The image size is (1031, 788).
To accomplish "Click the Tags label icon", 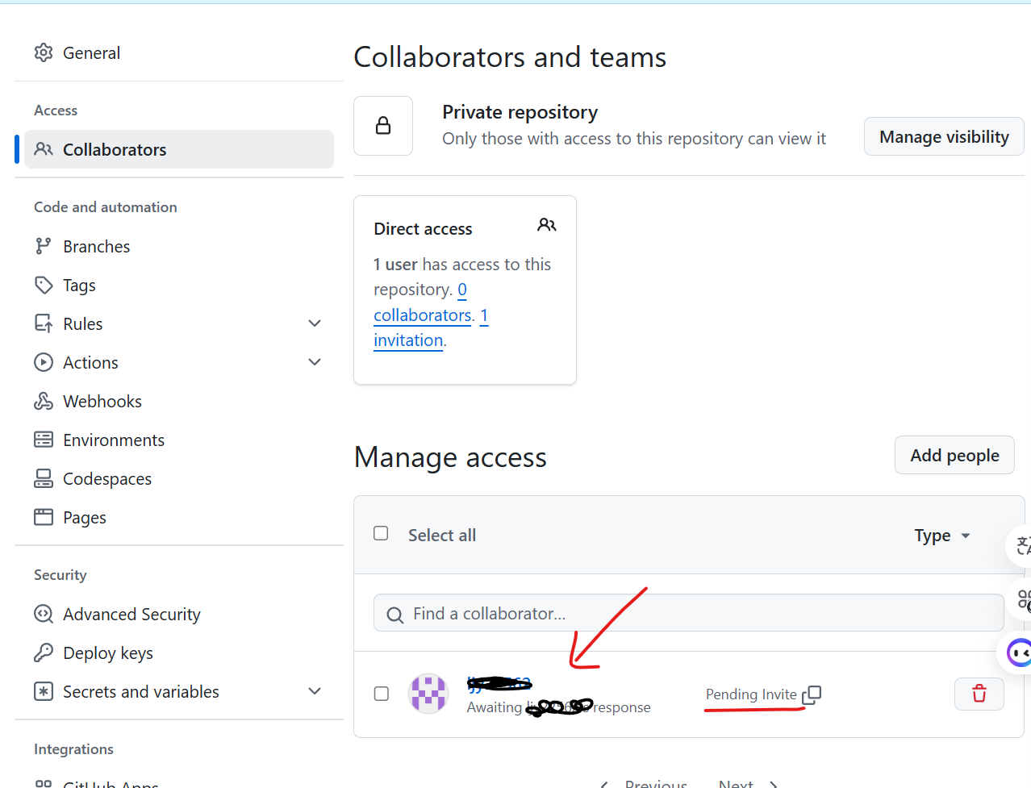I will [x=44, y=285].
